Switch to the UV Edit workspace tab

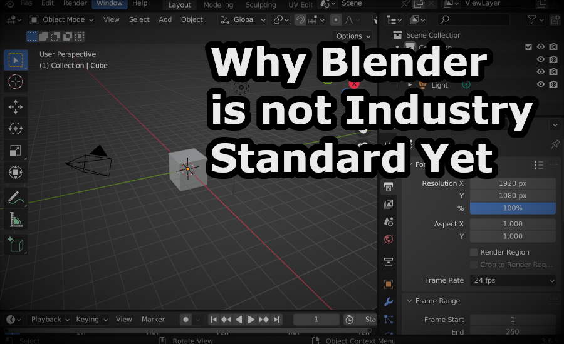click(300, 4)
